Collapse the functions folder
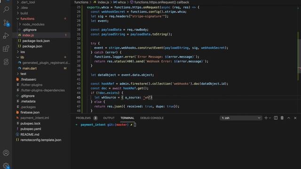 [x=27, y=19]
